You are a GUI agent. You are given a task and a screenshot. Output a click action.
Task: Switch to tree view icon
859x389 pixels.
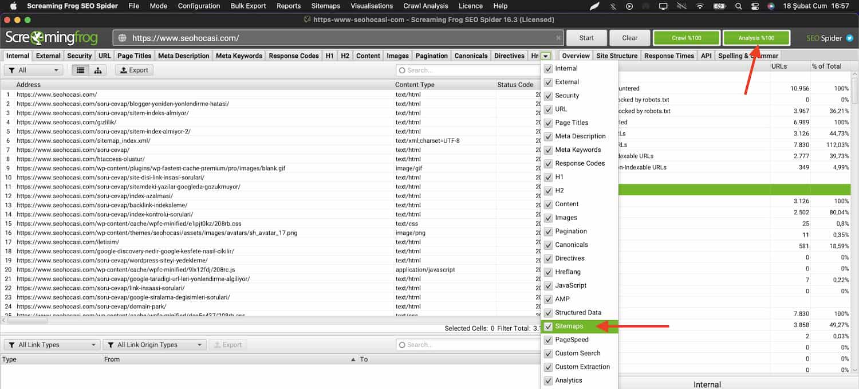click(x=97, y=70)
